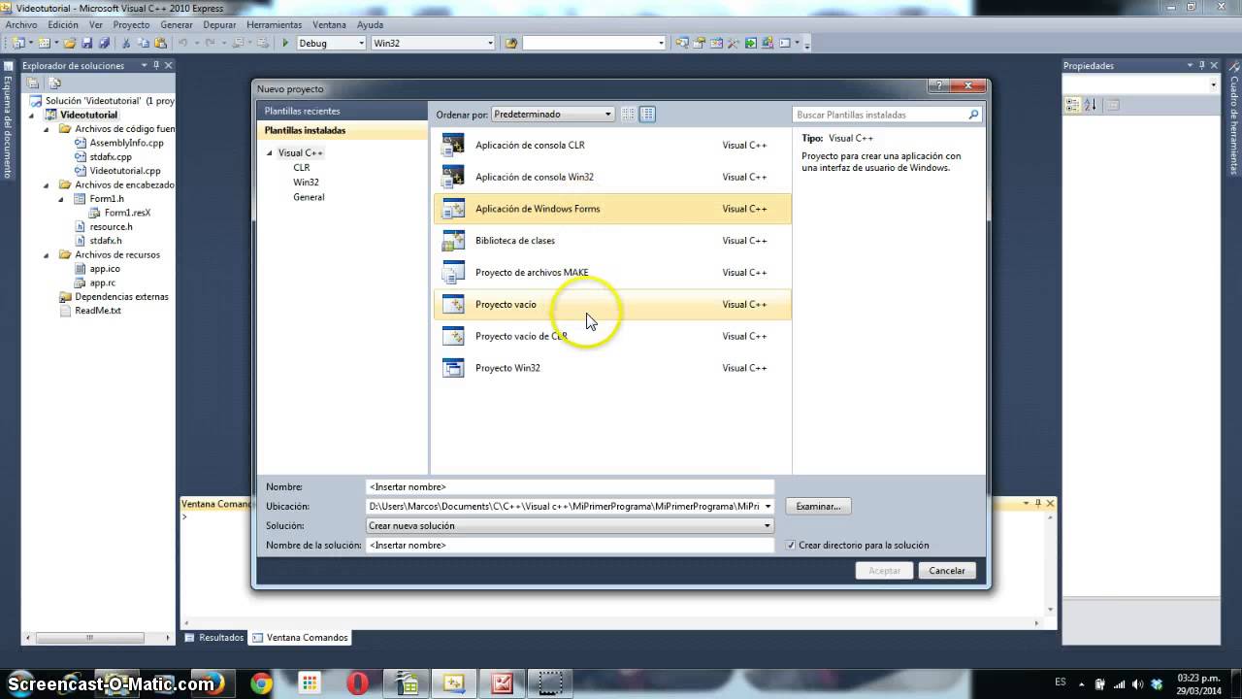Click the Categorized icon in Propiedades panel
Screen dimensions: 1242x699
tap(1071, 105)
